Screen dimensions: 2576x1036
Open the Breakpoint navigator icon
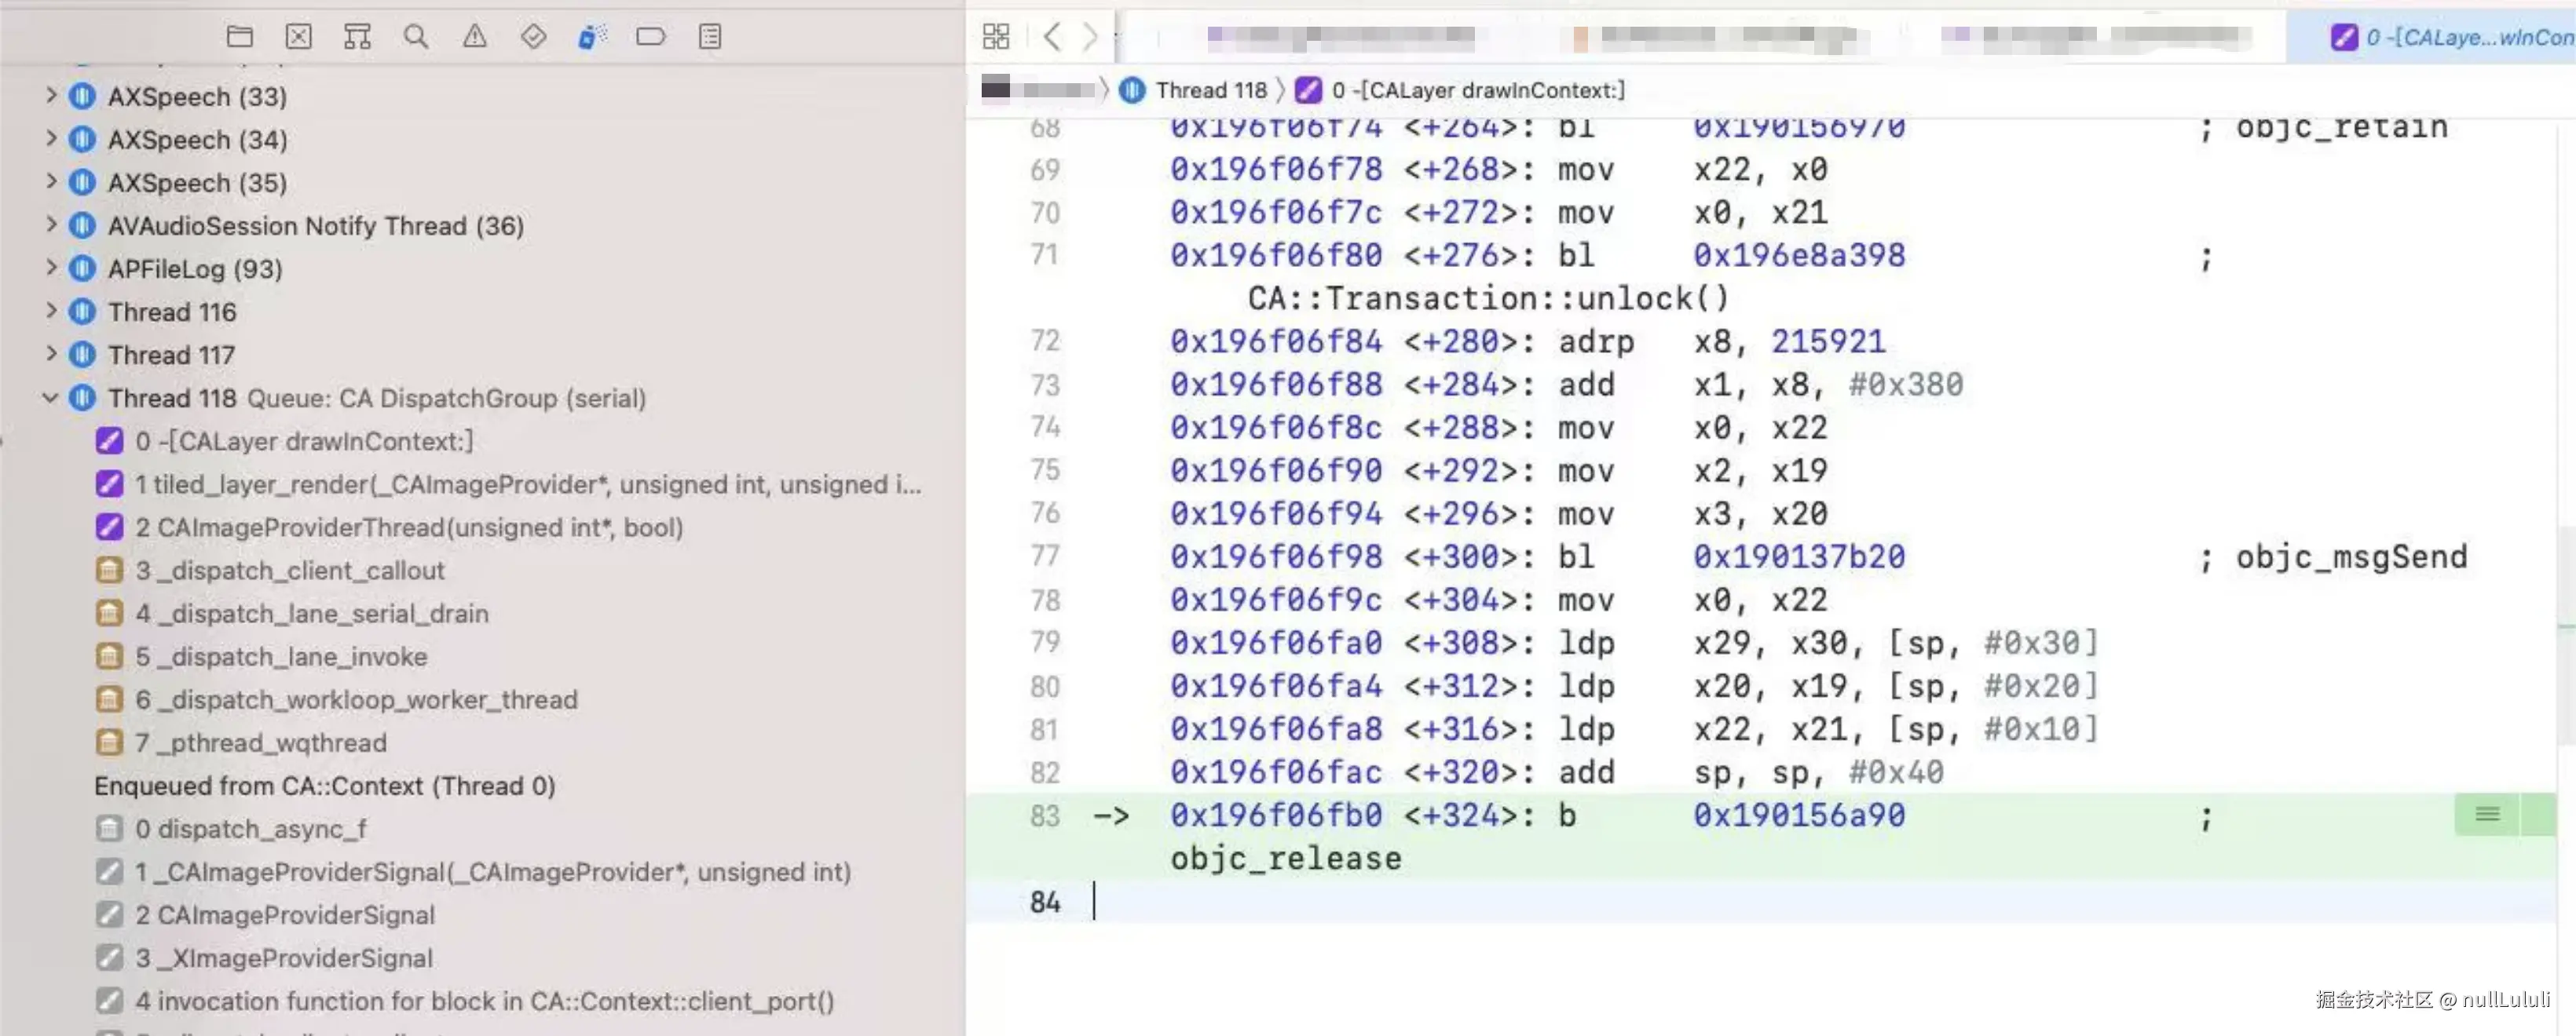pos(651,37)
